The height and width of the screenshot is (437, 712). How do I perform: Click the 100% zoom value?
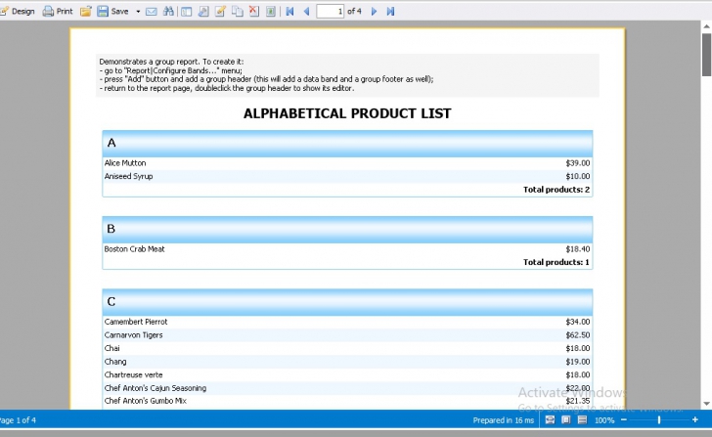(604, 420)
